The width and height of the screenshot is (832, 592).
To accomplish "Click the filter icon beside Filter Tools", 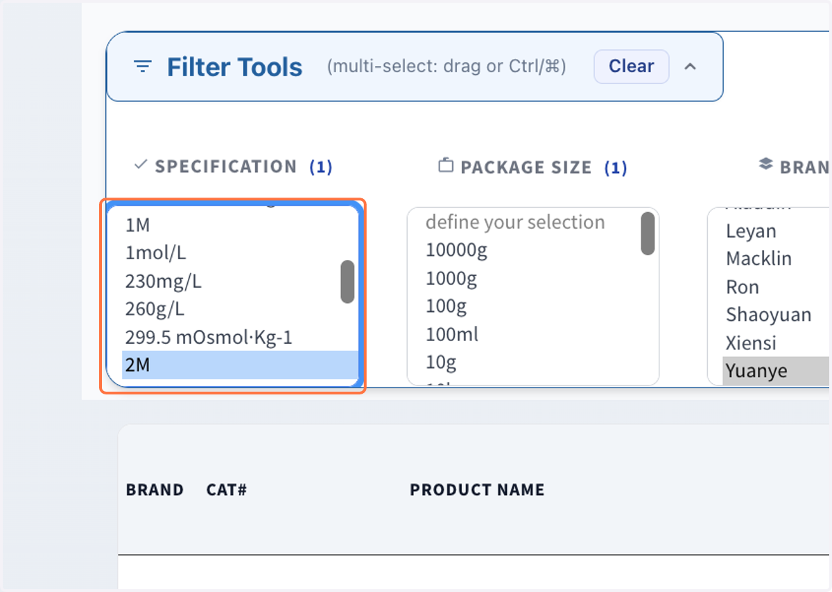I will [x=143, y=67].
